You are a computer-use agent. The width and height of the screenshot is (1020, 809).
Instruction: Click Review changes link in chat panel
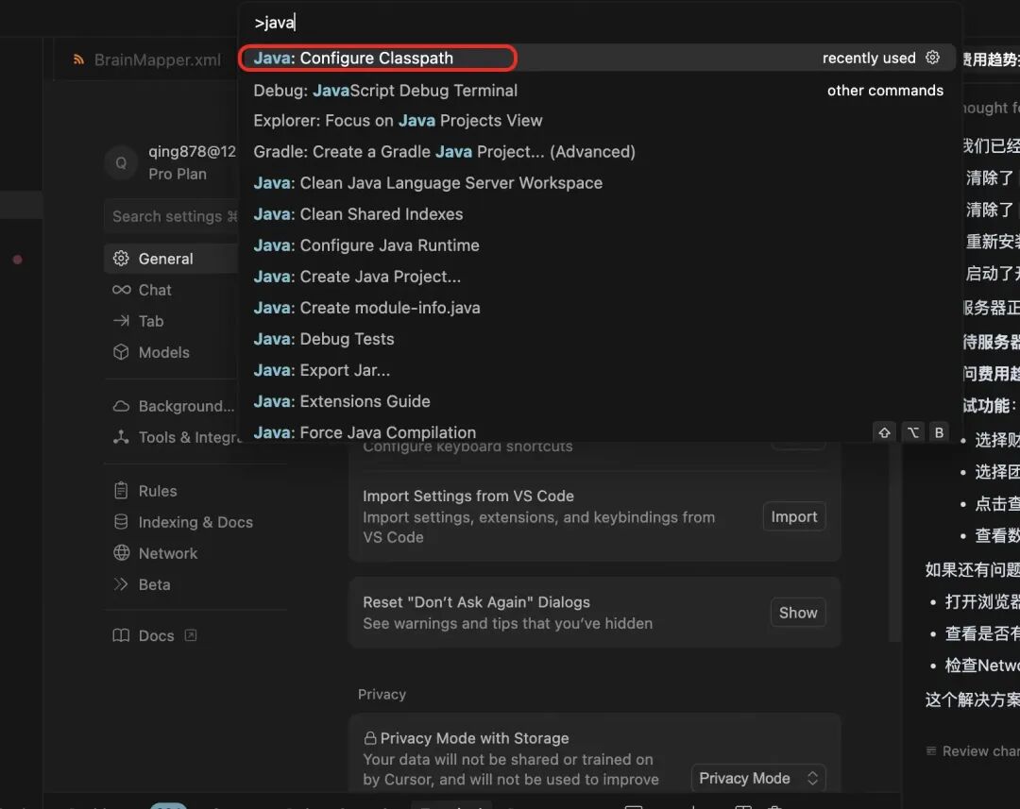point(973,751)
